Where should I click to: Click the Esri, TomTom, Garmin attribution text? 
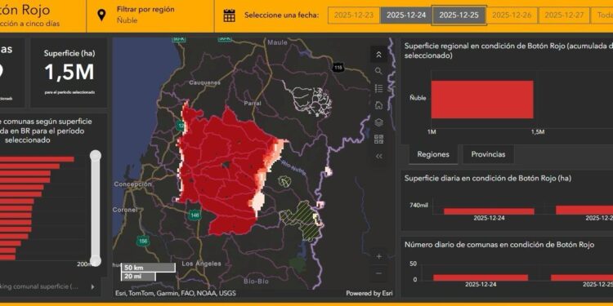pos(176,293)
